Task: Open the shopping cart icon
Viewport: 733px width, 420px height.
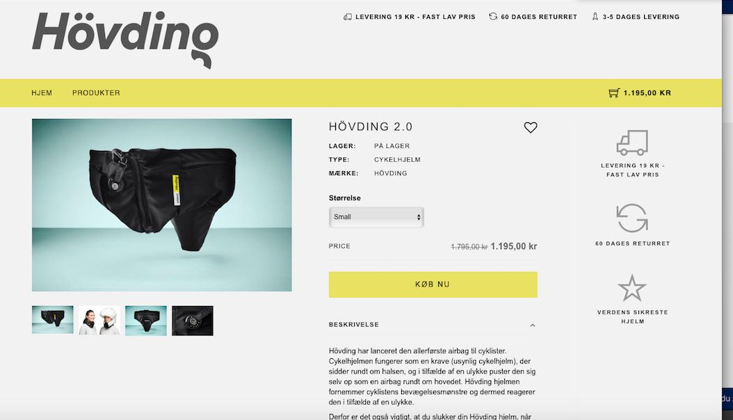Action: pos(614,93)
